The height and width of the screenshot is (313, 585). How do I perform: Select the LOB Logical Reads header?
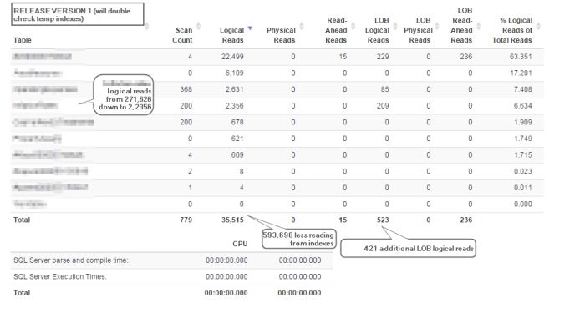pos(377,30)
